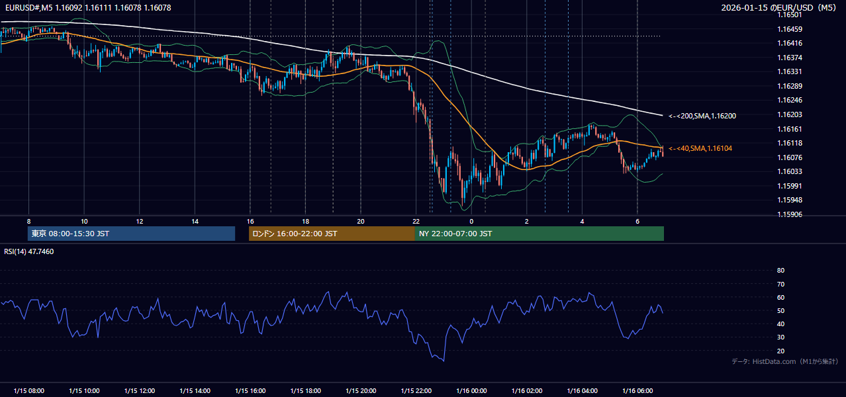Click the 1/15 22:00 time axis label
The image size is (846, 397).
416,391
